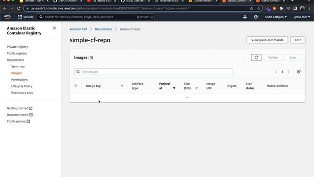Open Public registry in sidebar

click(x=17, y=54)
